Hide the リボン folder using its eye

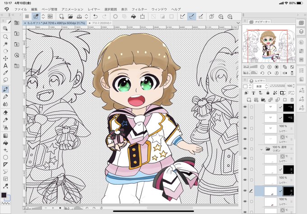[245, 149]
